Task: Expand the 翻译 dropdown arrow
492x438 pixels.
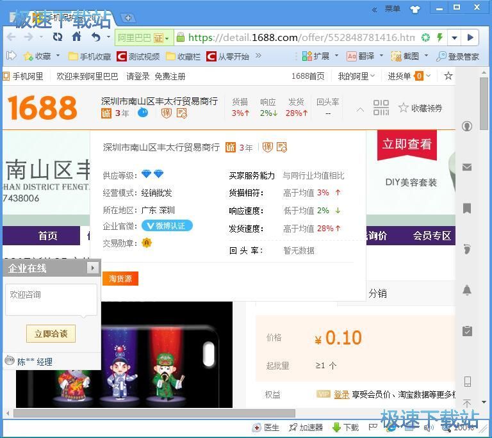Action: pos(381,56)
